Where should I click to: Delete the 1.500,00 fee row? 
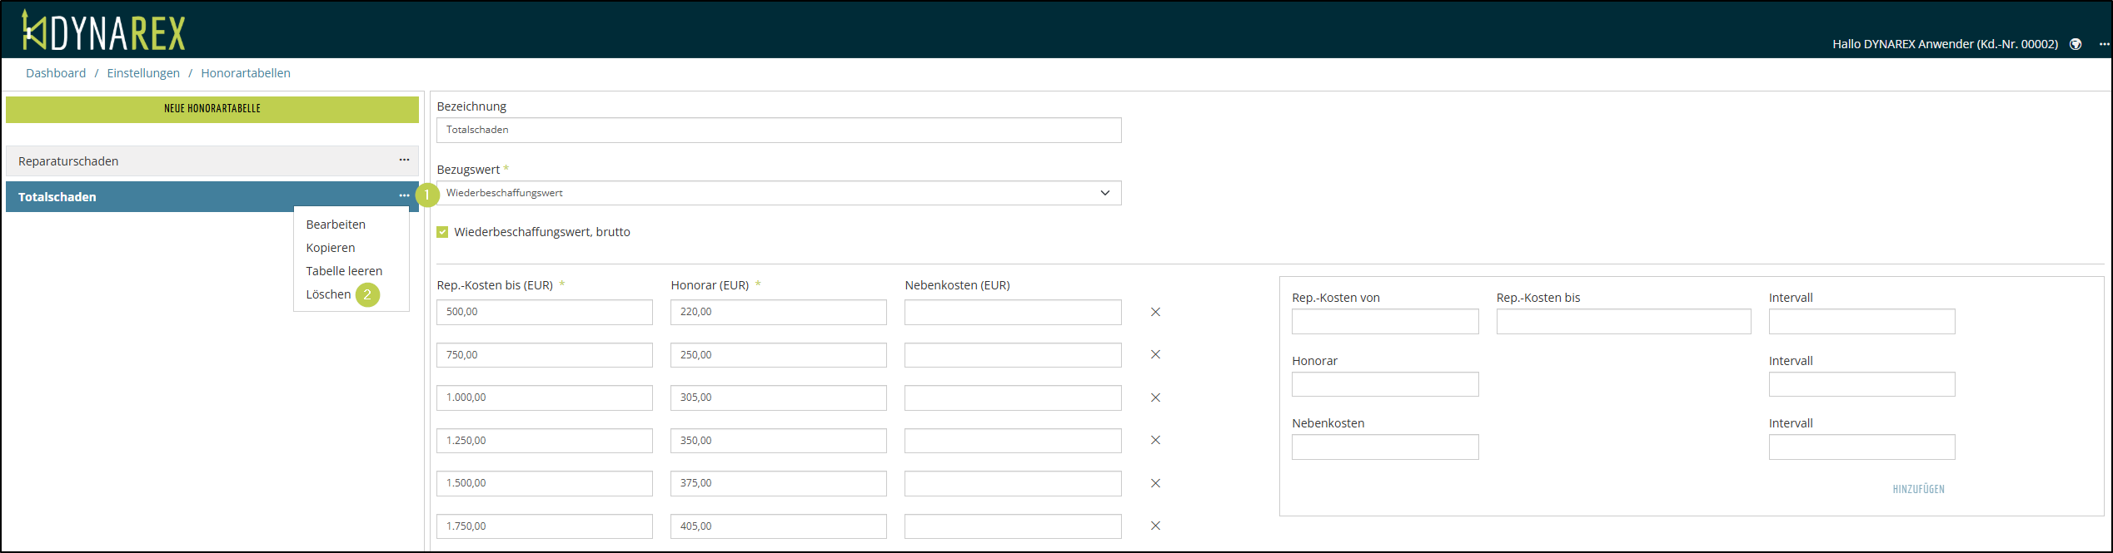(x=1155, y=483)
